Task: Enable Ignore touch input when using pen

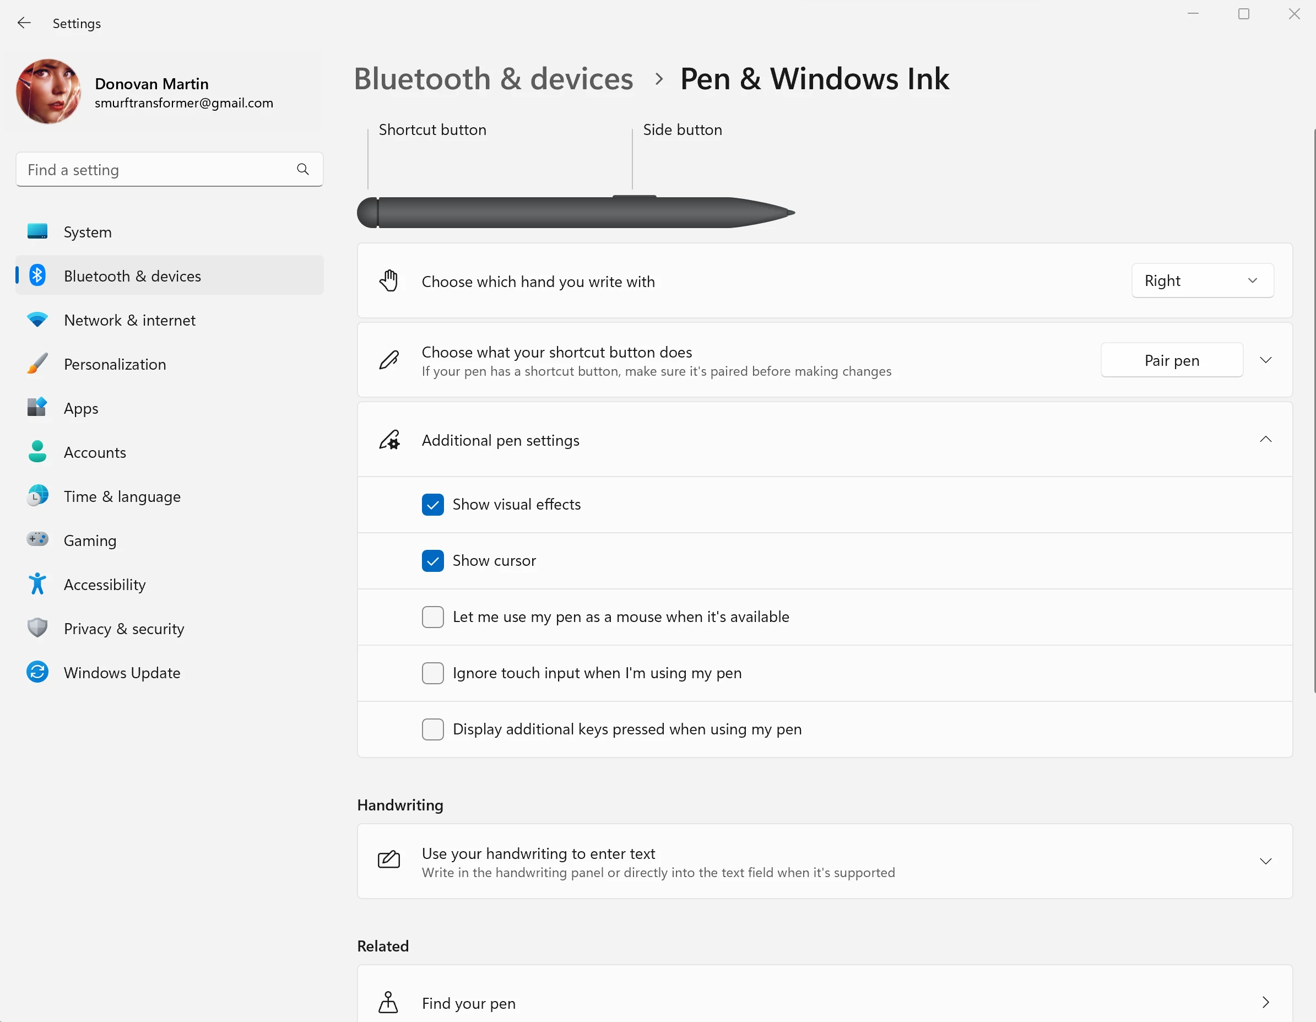Action: (432, 673)
